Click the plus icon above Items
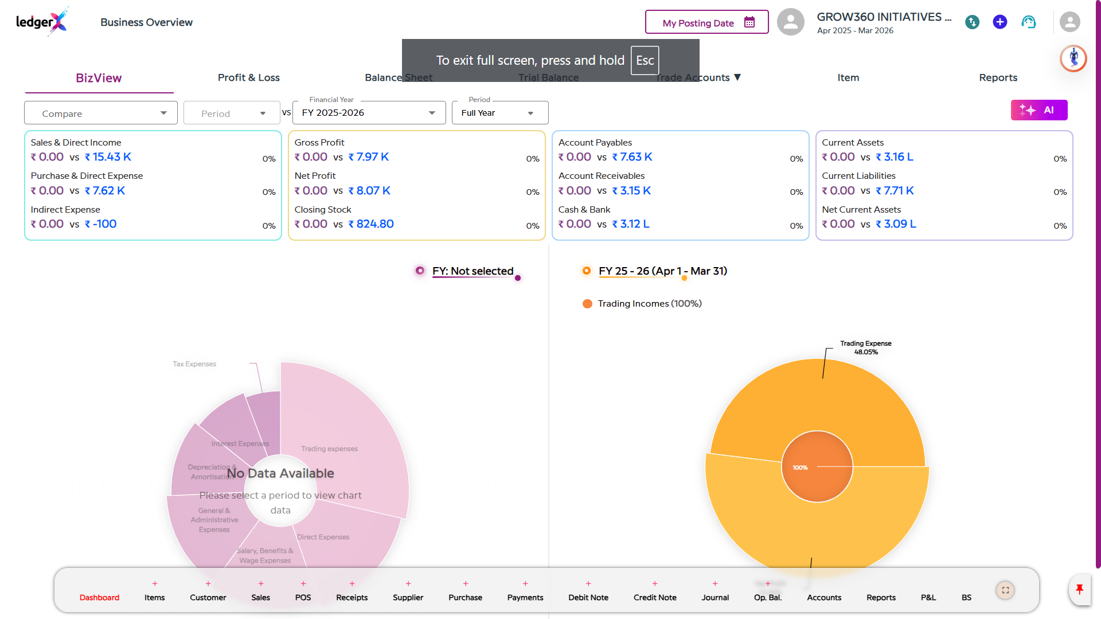The image size is (1101, 619). pyautogui.click(x=155, y=583)
